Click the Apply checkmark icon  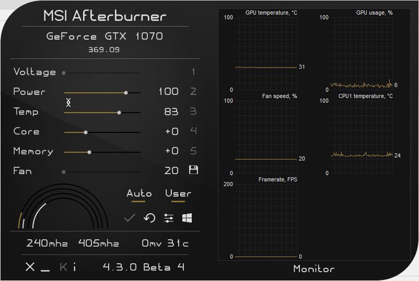[x=130, y=218]
